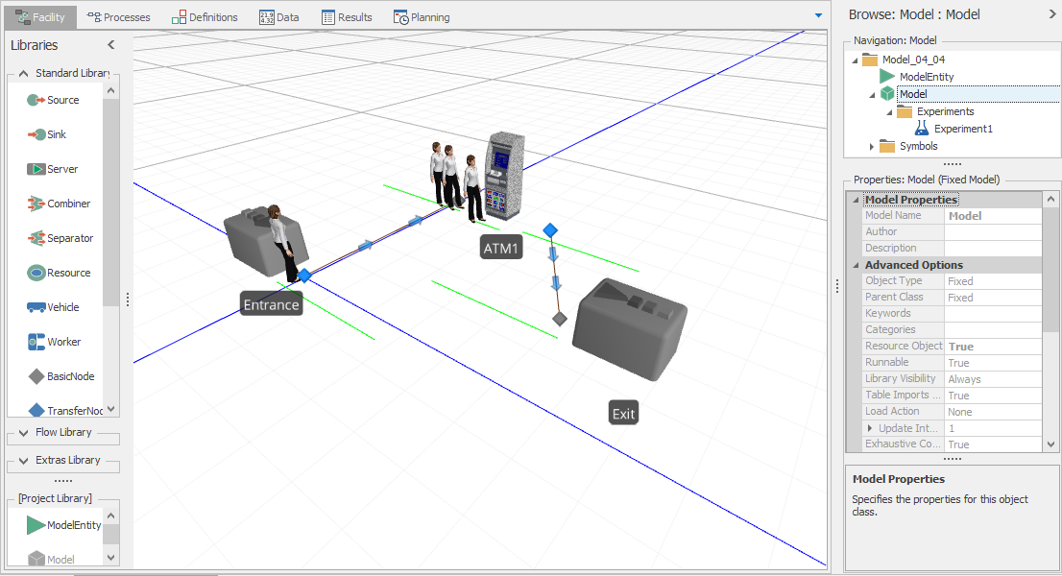The image size is (1062, 576).
Task: Collapse the Standard Library section
Action: pyautogui.click(x=24, y=73)
